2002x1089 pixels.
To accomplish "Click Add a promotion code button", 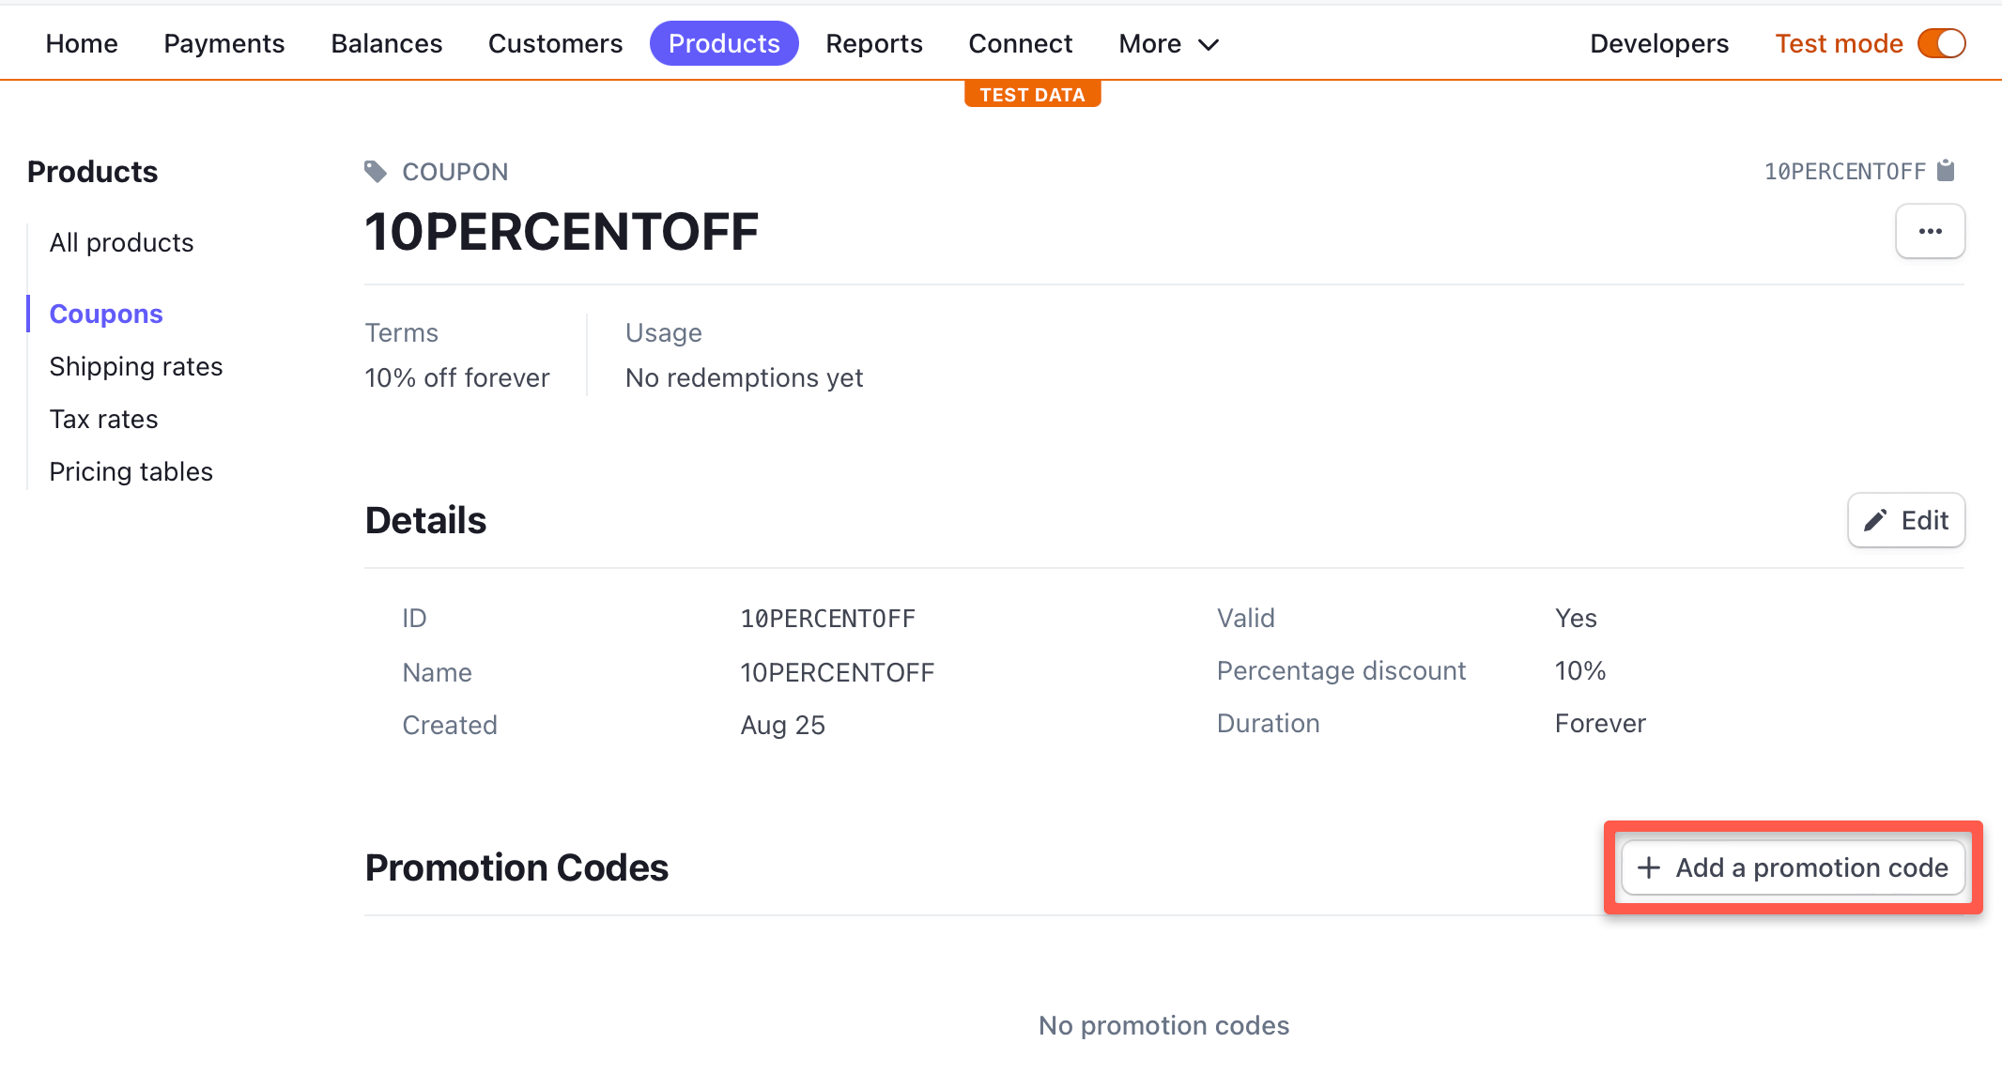I will (x=1793, y=867).
